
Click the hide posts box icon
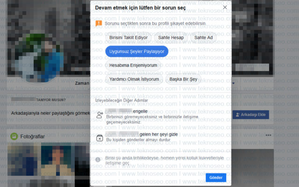(x=100, y=138)
